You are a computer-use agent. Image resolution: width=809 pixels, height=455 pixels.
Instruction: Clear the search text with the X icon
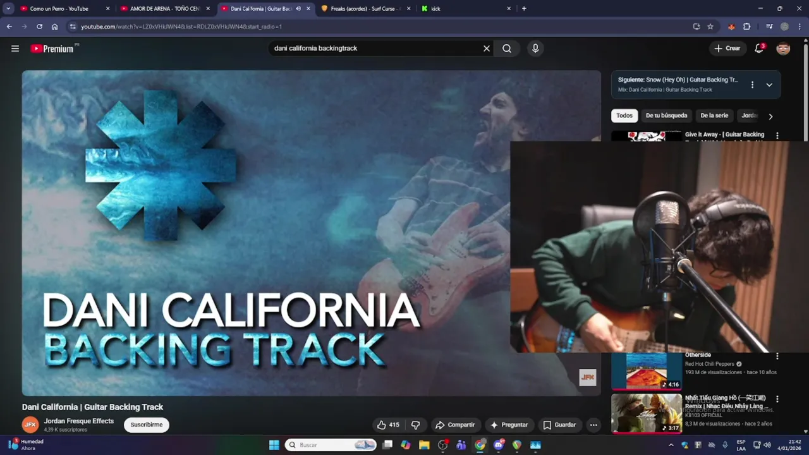[x=487, y=49]
